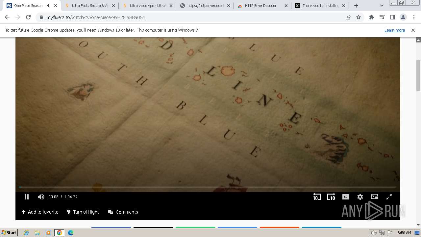Viewport: 421px width, 237px height.
Task: Enable picture-in-picture mode
Action: (375, 197)
